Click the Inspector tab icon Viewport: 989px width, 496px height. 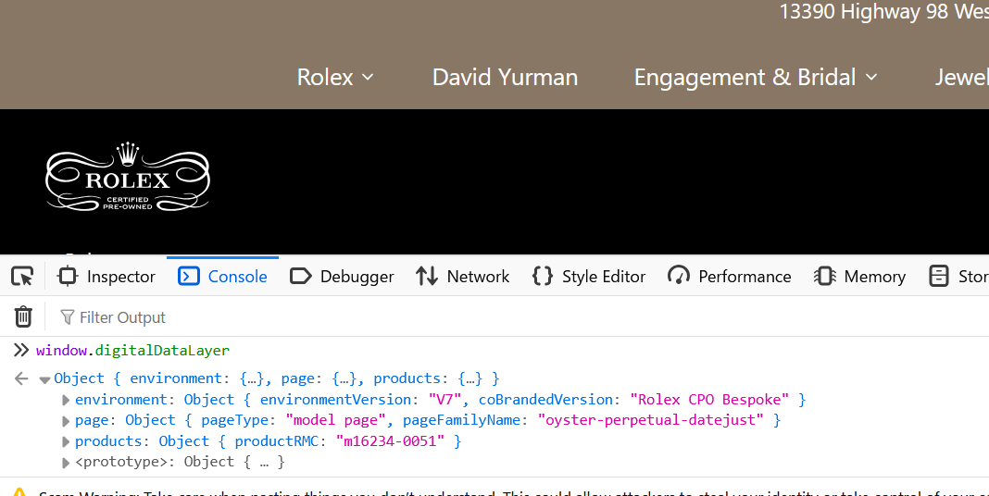[67, 276]
